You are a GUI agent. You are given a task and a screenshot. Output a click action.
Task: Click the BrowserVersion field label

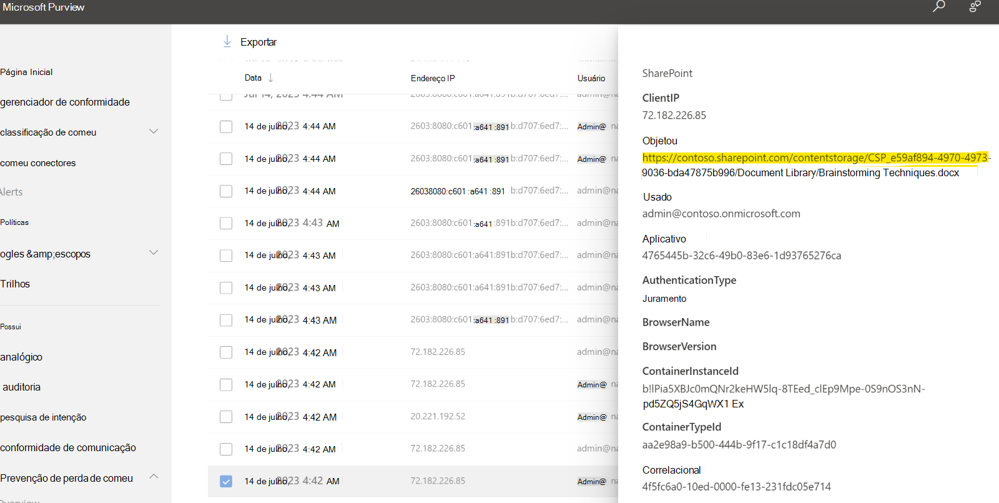pyautogui.click(x=679, y=346)
